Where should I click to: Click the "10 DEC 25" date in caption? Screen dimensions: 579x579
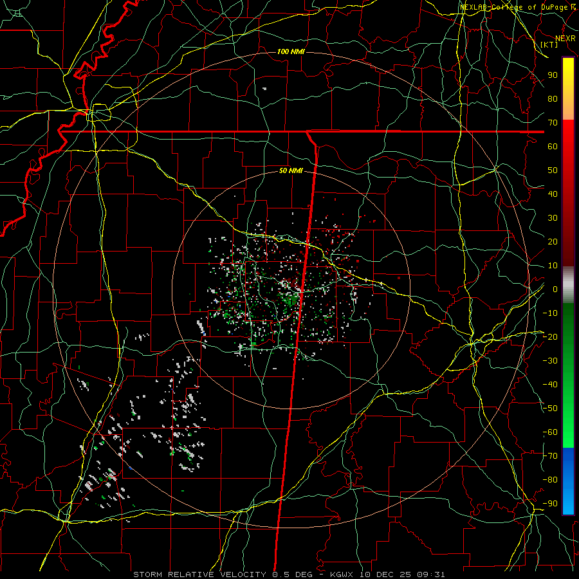[386, 574]
